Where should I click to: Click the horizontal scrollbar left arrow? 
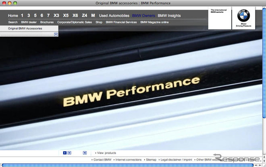256,165
